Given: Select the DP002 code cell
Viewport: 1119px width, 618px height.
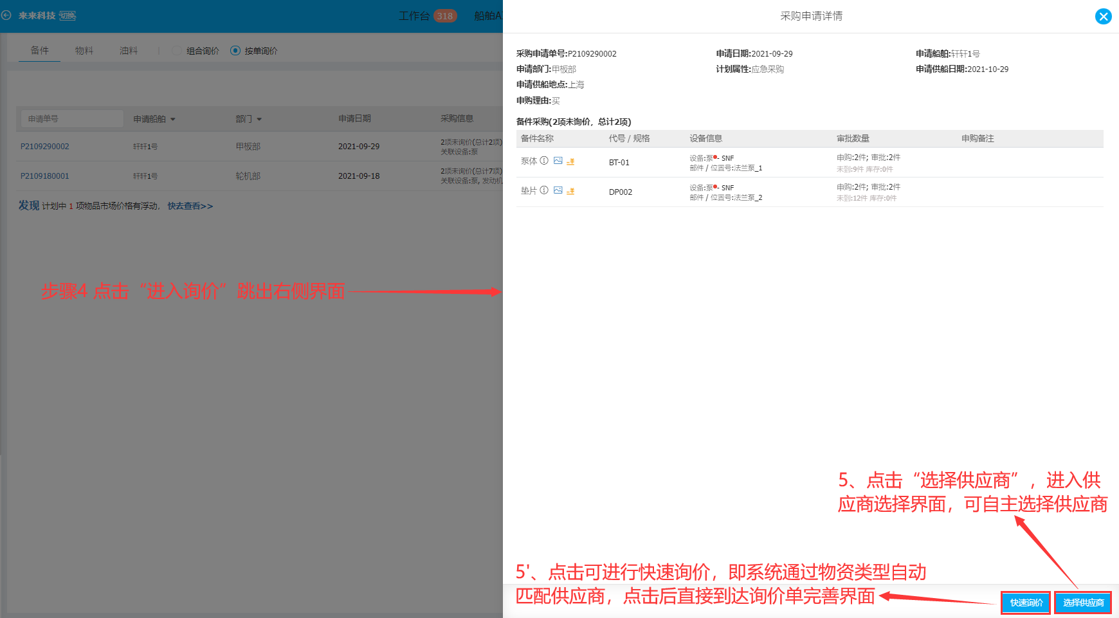Looking at the screenshot, I should coord(621,192).
